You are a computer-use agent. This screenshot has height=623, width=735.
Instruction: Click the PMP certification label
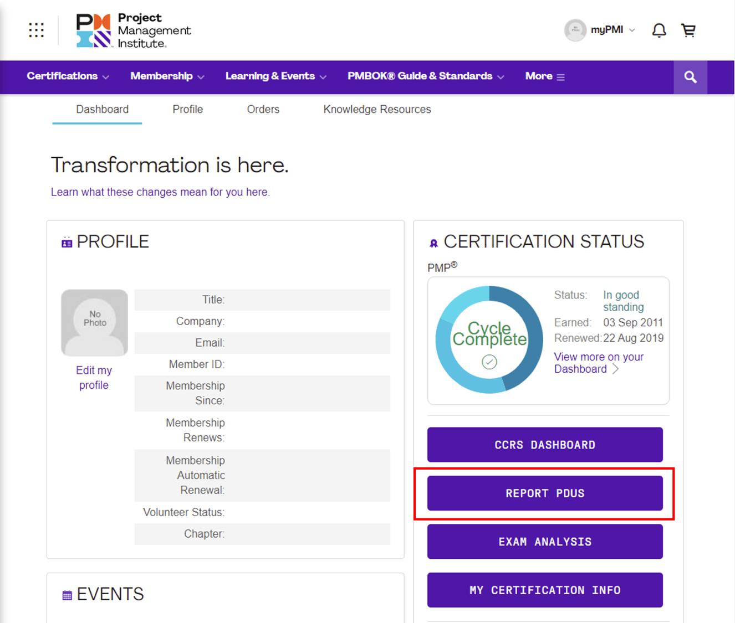point(442,267)
